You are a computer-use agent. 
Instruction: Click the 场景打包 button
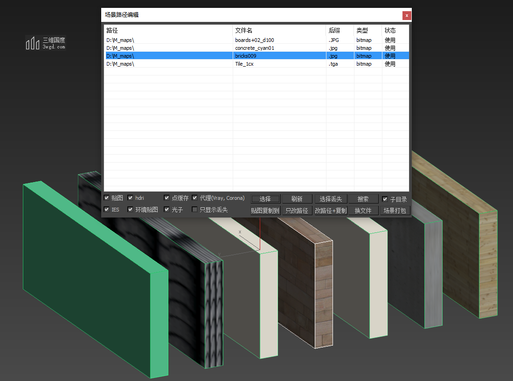395,211
